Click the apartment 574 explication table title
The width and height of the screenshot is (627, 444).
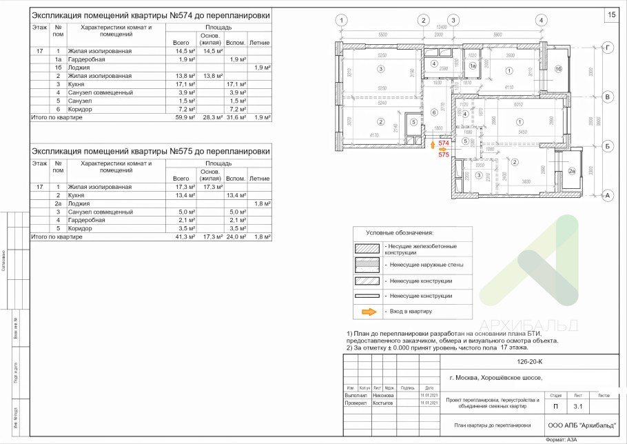pyautogui.click(x=152, y=15)
